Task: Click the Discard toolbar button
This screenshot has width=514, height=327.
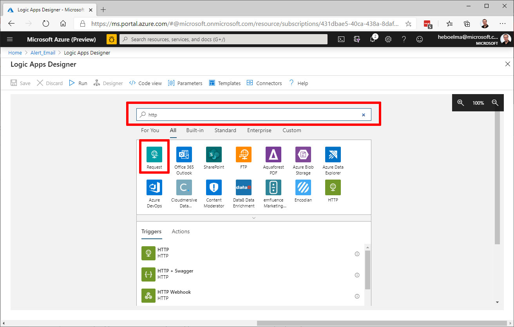Action: (50, 83)
